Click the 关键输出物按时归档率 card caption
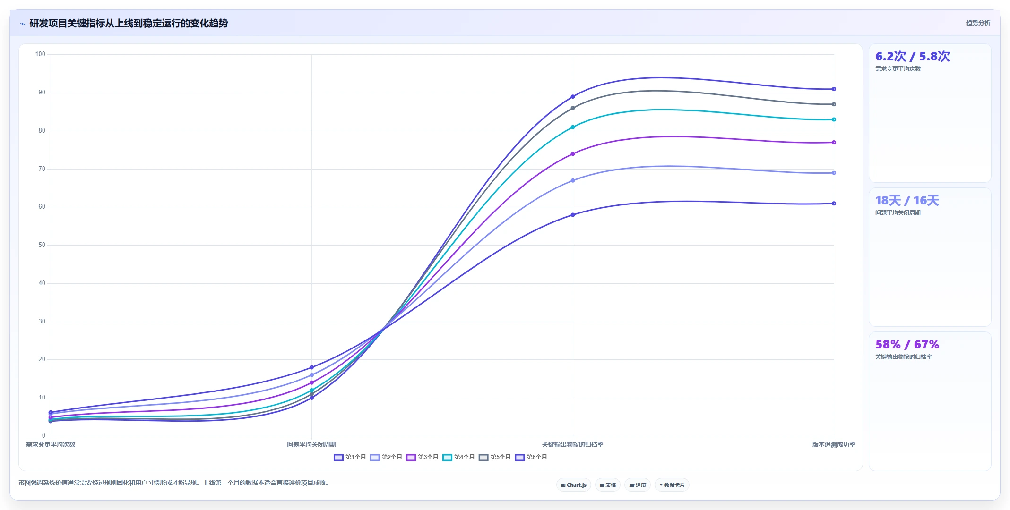 pyautogui.click(x=904, y=357)
